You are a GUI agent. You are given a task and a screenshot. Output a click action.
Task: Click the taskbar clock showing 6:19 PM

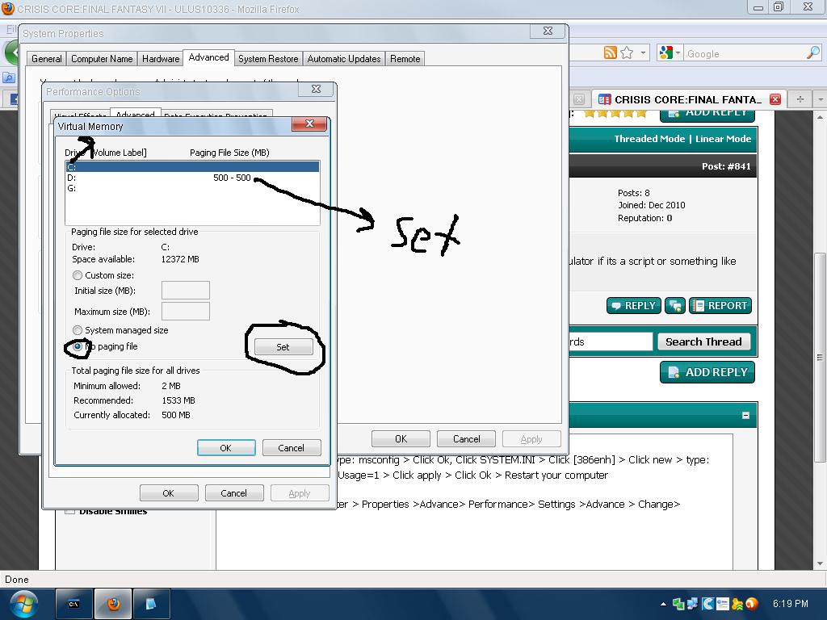[790, 604]
